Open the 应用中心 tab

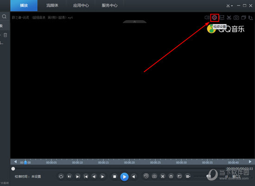81,6
